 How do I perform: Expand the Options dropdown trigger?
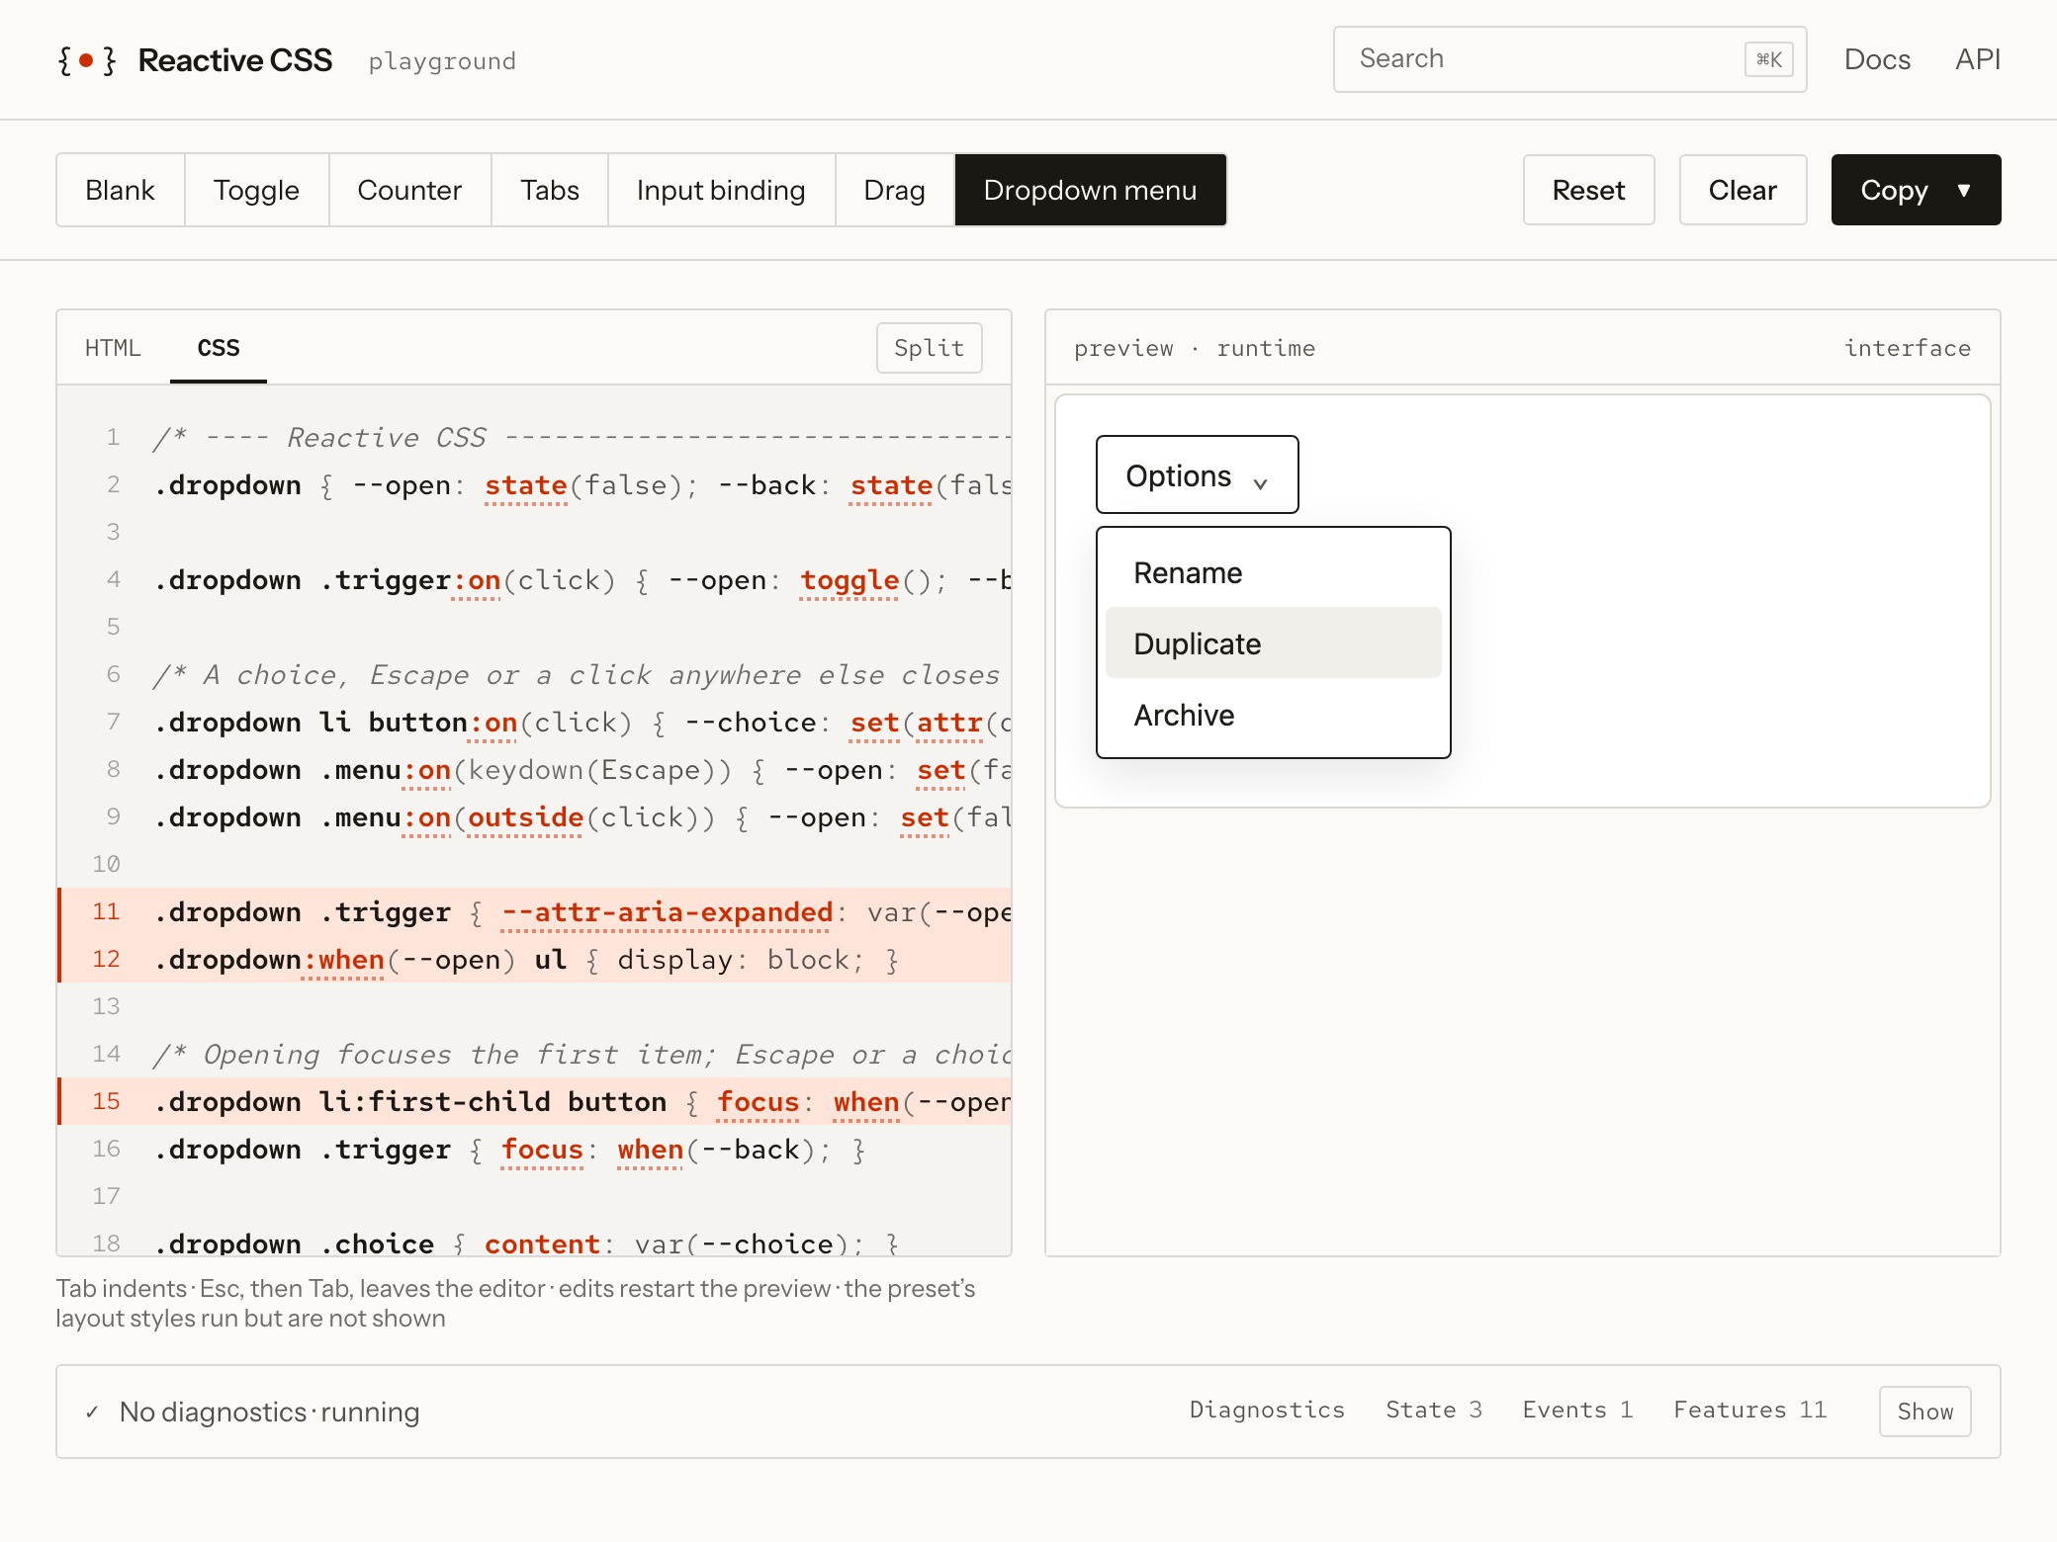pyautogui.click(x=1197, y=475)
